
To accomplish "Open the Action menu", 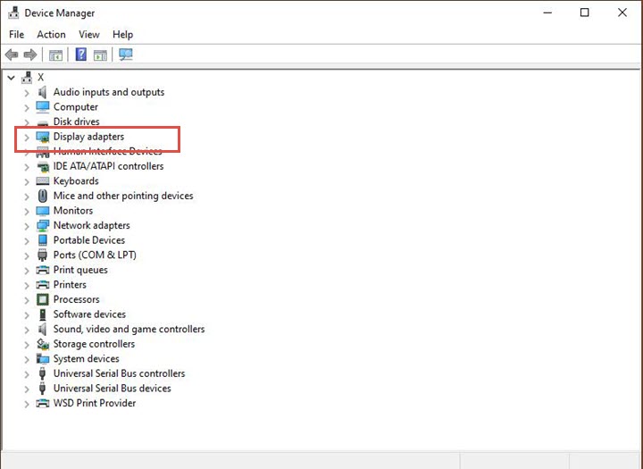I will 51,35.
